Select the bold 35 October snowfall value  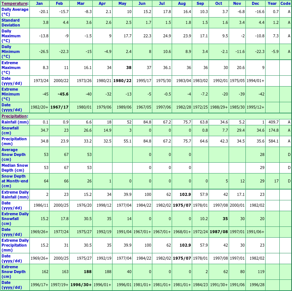(x=225, y=219)
